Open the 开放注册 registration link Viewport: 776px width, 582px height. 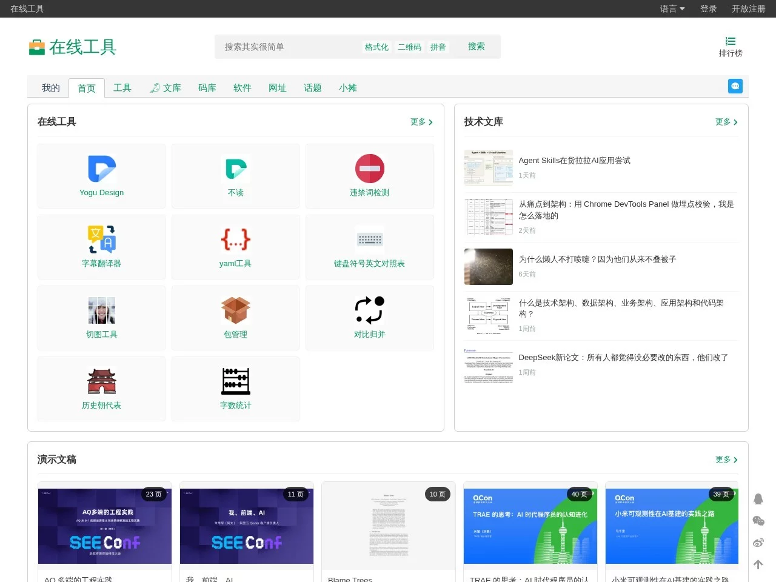[x=749, y=8]
